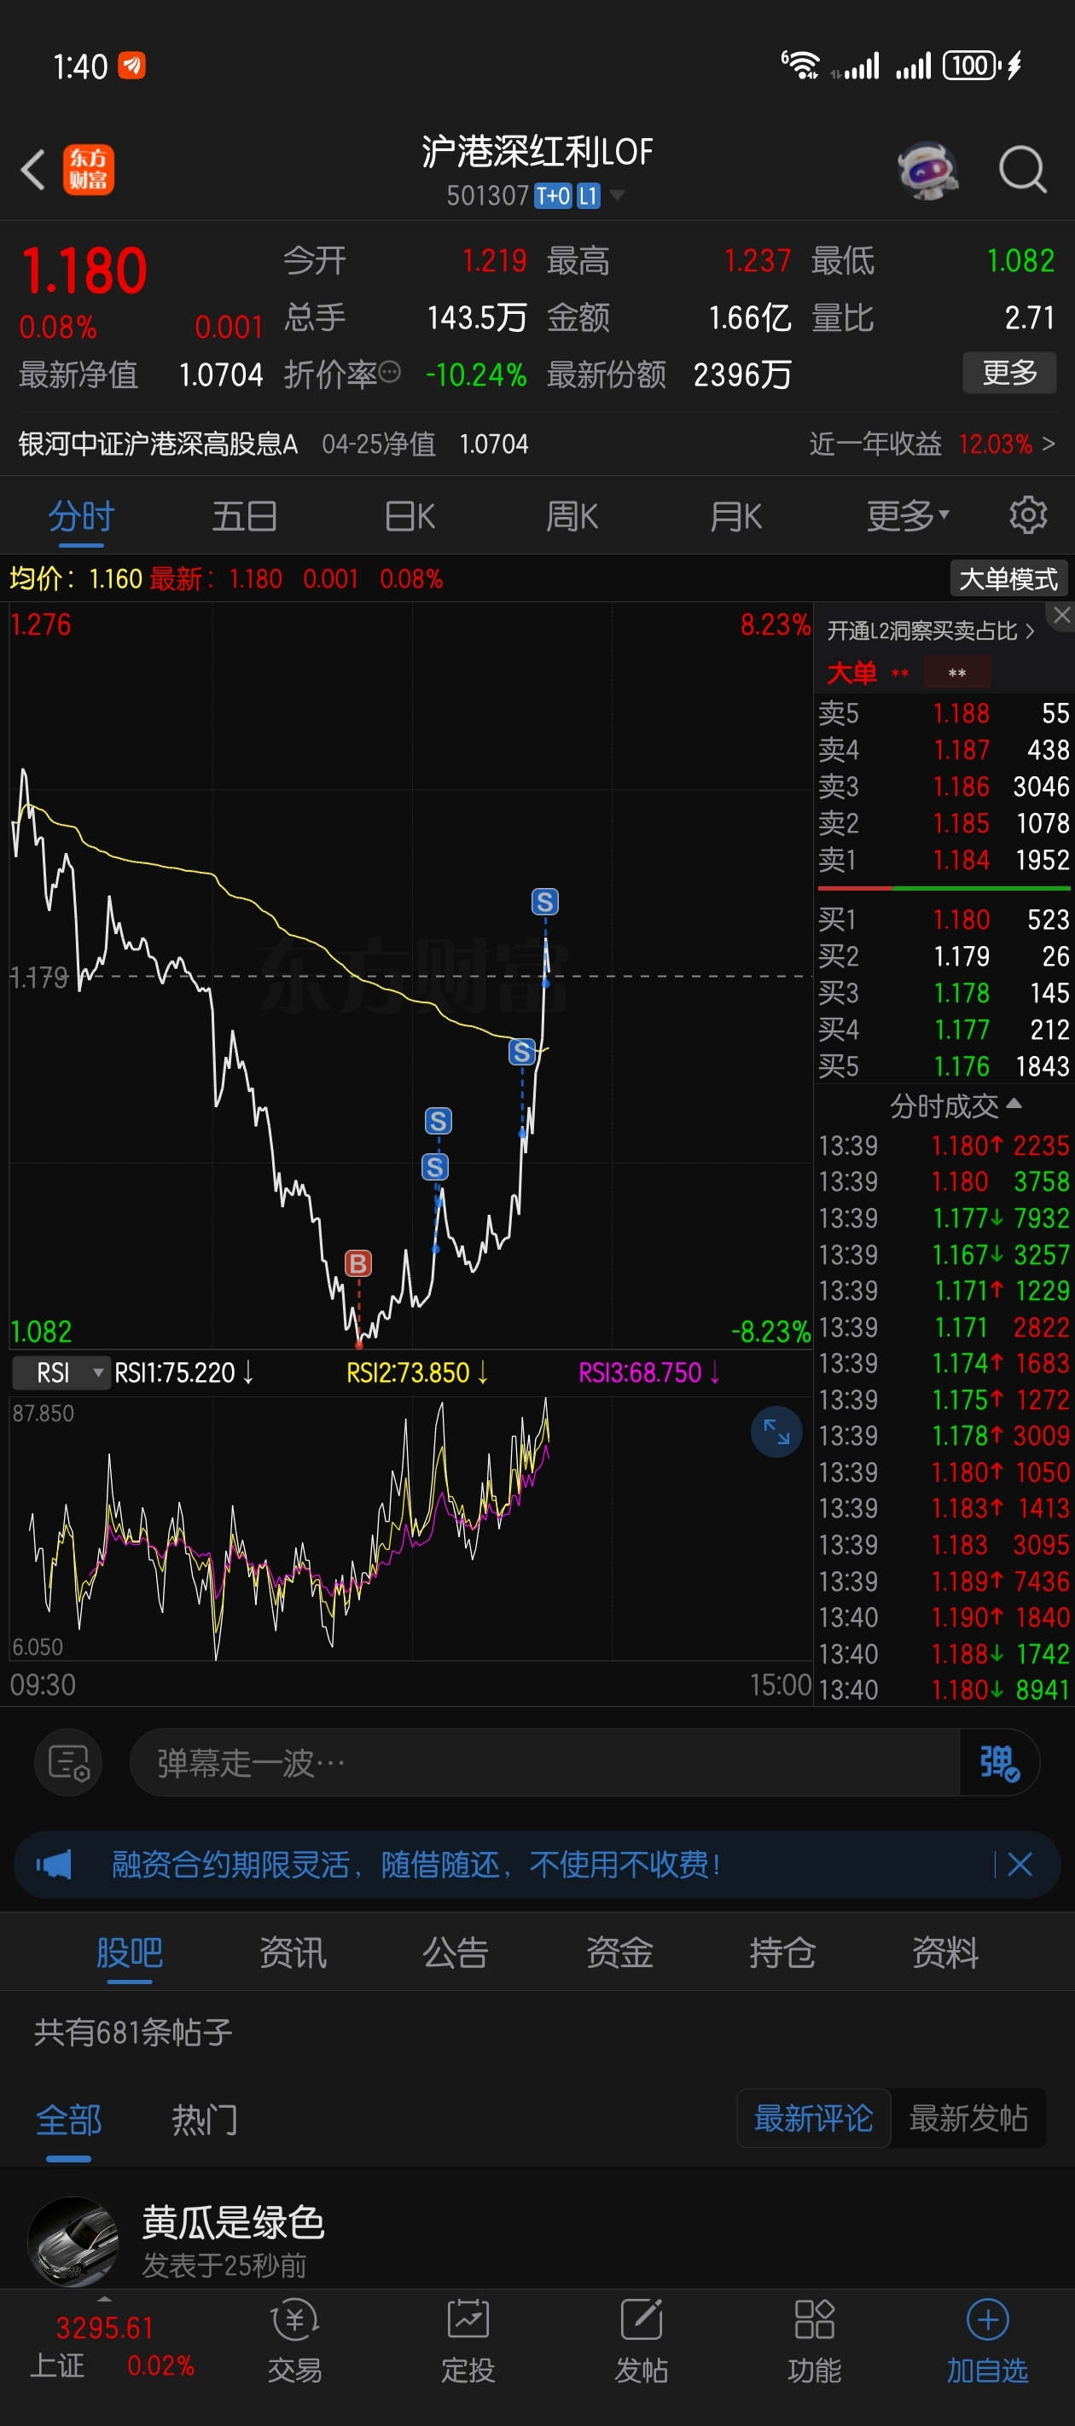Tap the 更多 quote details button

1009,373
